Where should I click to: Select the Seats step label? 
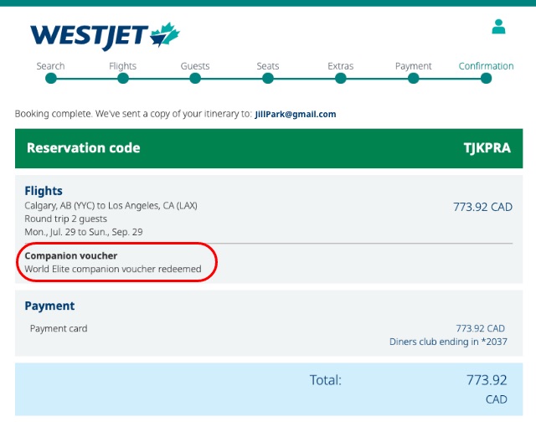tap(268, 66)
